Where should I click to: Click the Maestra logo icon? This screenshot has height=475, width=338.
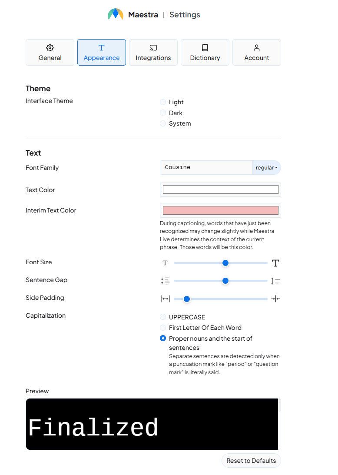pos(116,14)
